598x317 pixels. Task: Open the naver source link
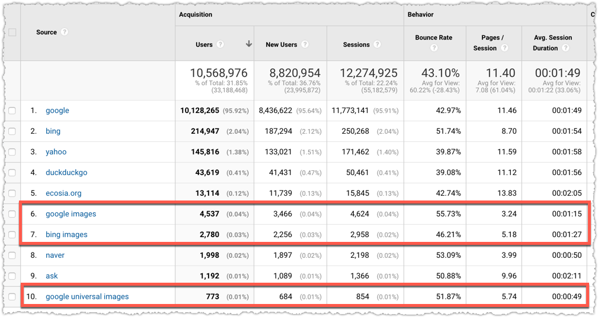pos(55,255)
